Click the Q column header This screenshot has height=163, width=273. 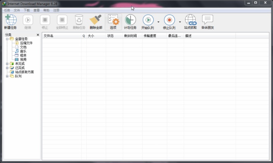pyautogui.click(x=84, y=36)
